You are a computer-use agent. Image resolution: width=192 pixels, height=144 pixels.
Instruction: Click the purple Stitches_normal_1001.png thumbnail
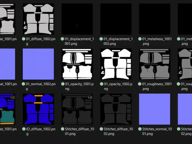click(155, 109)
